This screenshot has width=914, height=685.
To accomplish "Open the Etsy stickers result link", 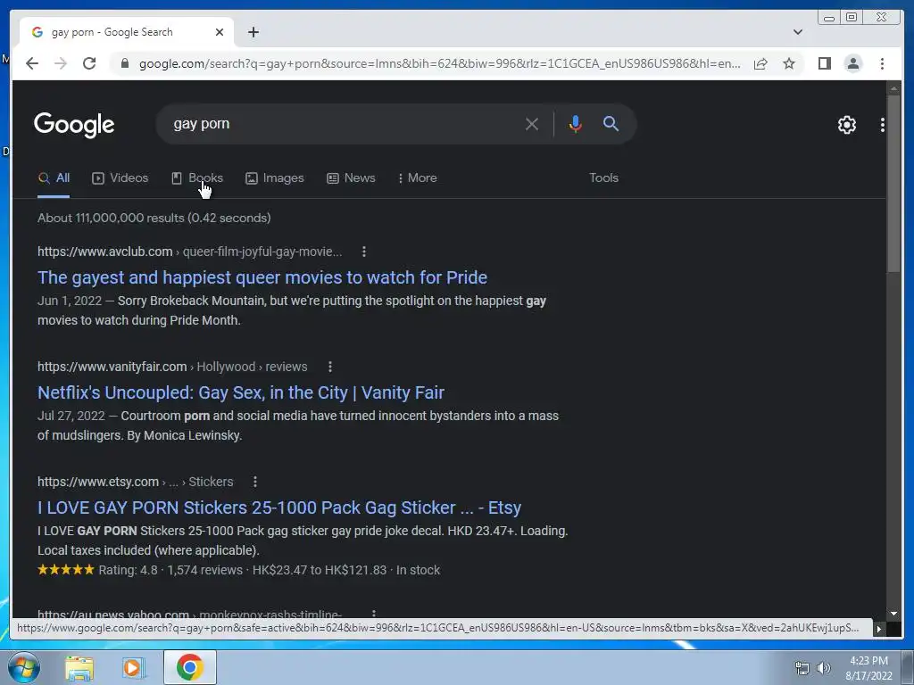I will point(279,508).
